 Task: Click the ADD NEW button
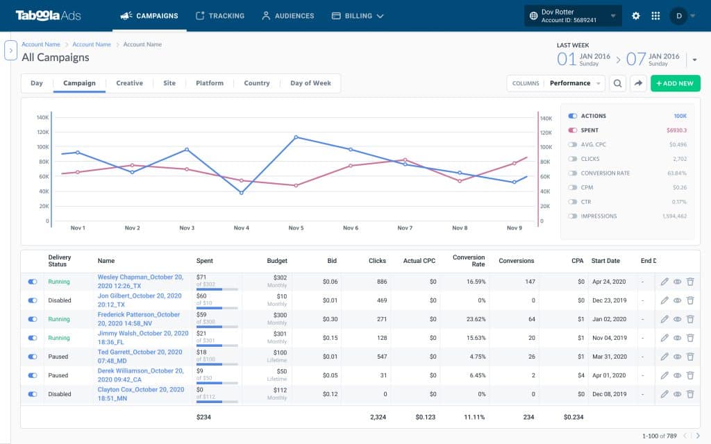[x=674, y=83]
